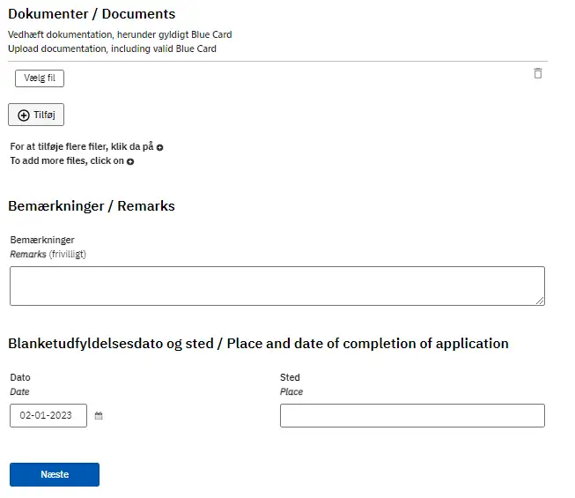Grab the remarks textarea resize handle

point(540,301)
